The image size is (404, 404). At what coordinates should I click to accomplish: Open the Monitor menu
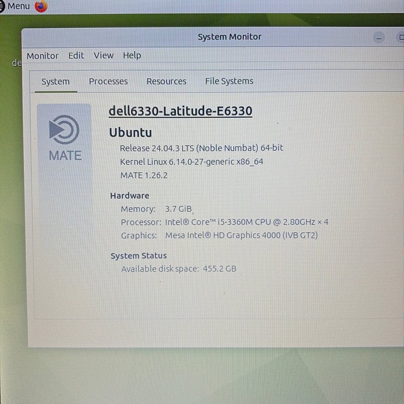43,56
